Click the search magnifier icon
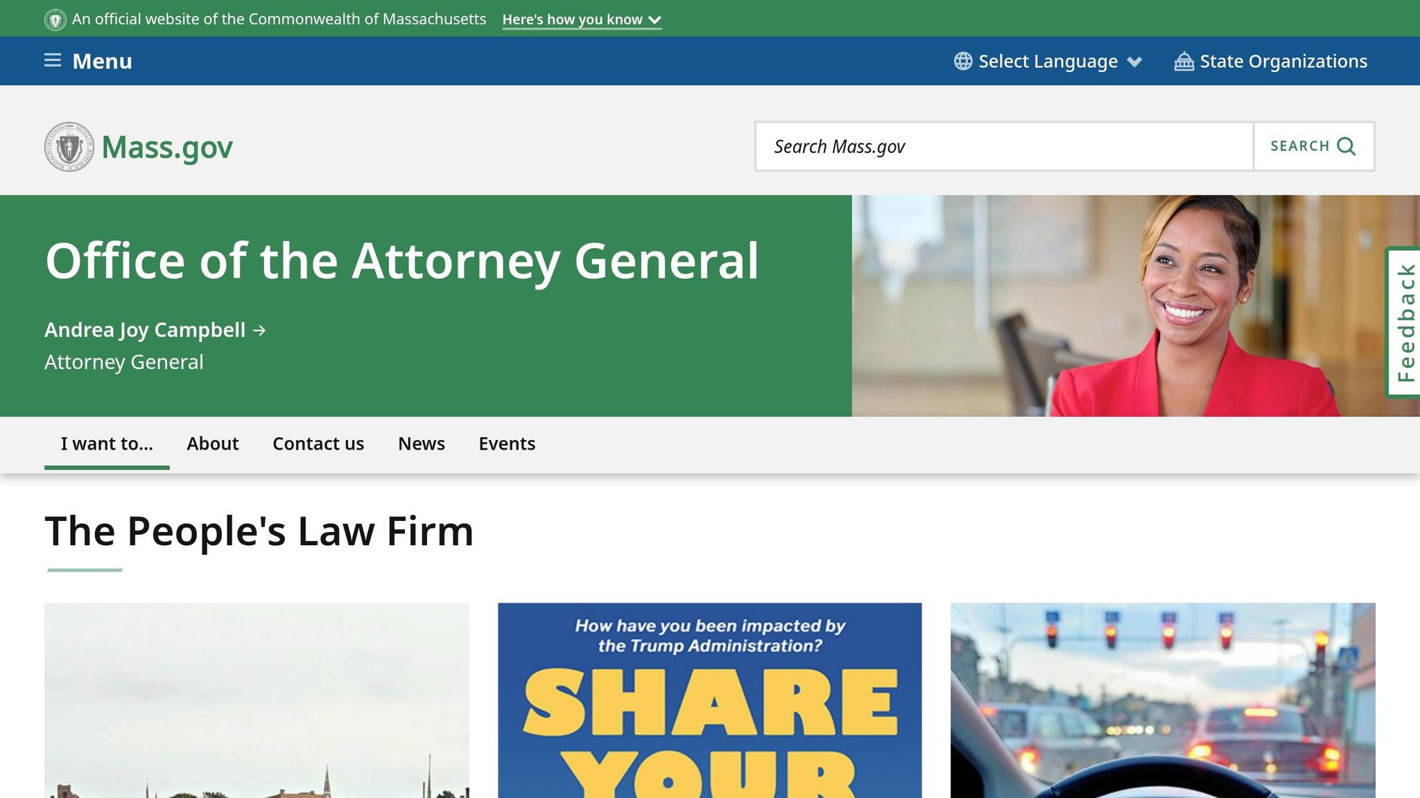Viewport: 1420px width, 798px height. [x=1346, y=146]
